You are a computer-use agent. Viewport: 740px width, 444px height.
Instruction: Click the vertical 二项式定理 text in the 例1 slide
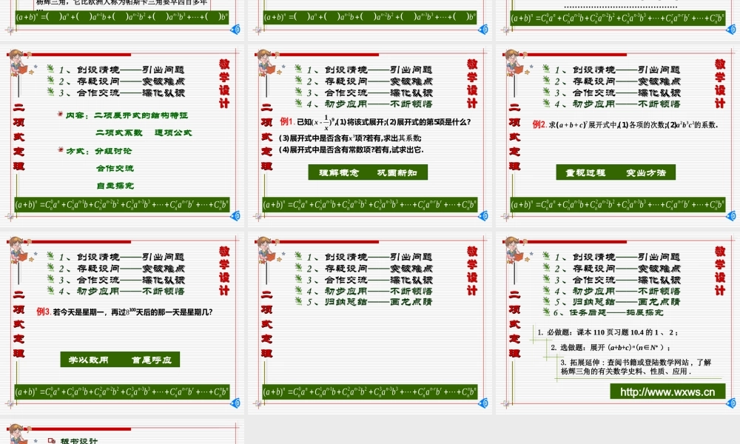coord(266,137)
